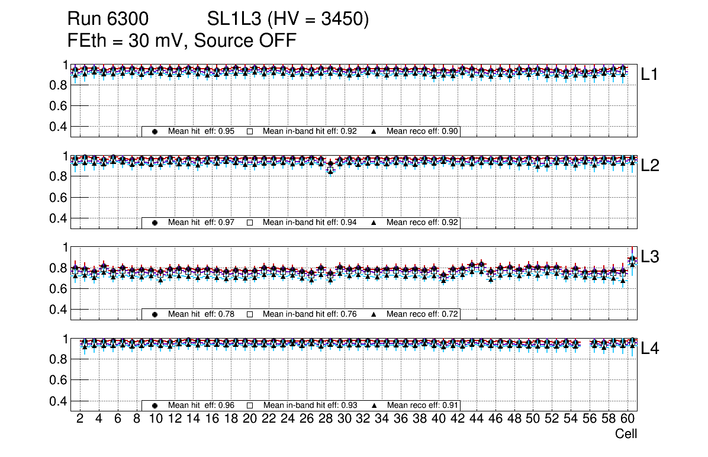This screenshot has width=708, height=457.
Task: Click the open square marker in L1 legend
Action: tap(250, 131)
